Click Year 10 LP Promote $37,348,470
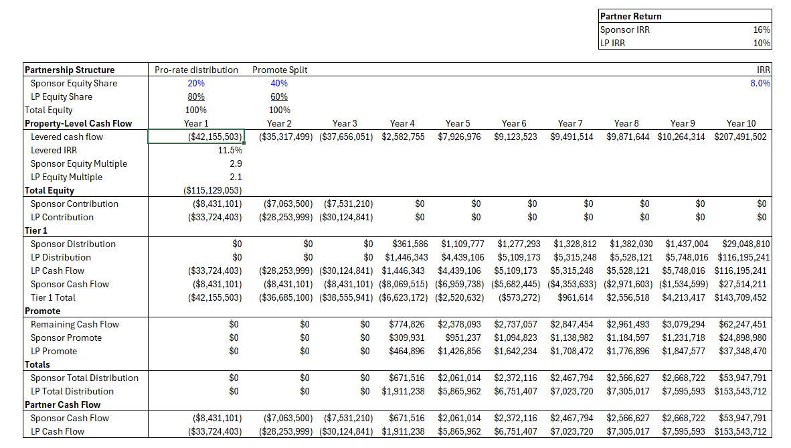 pos(743,351)
